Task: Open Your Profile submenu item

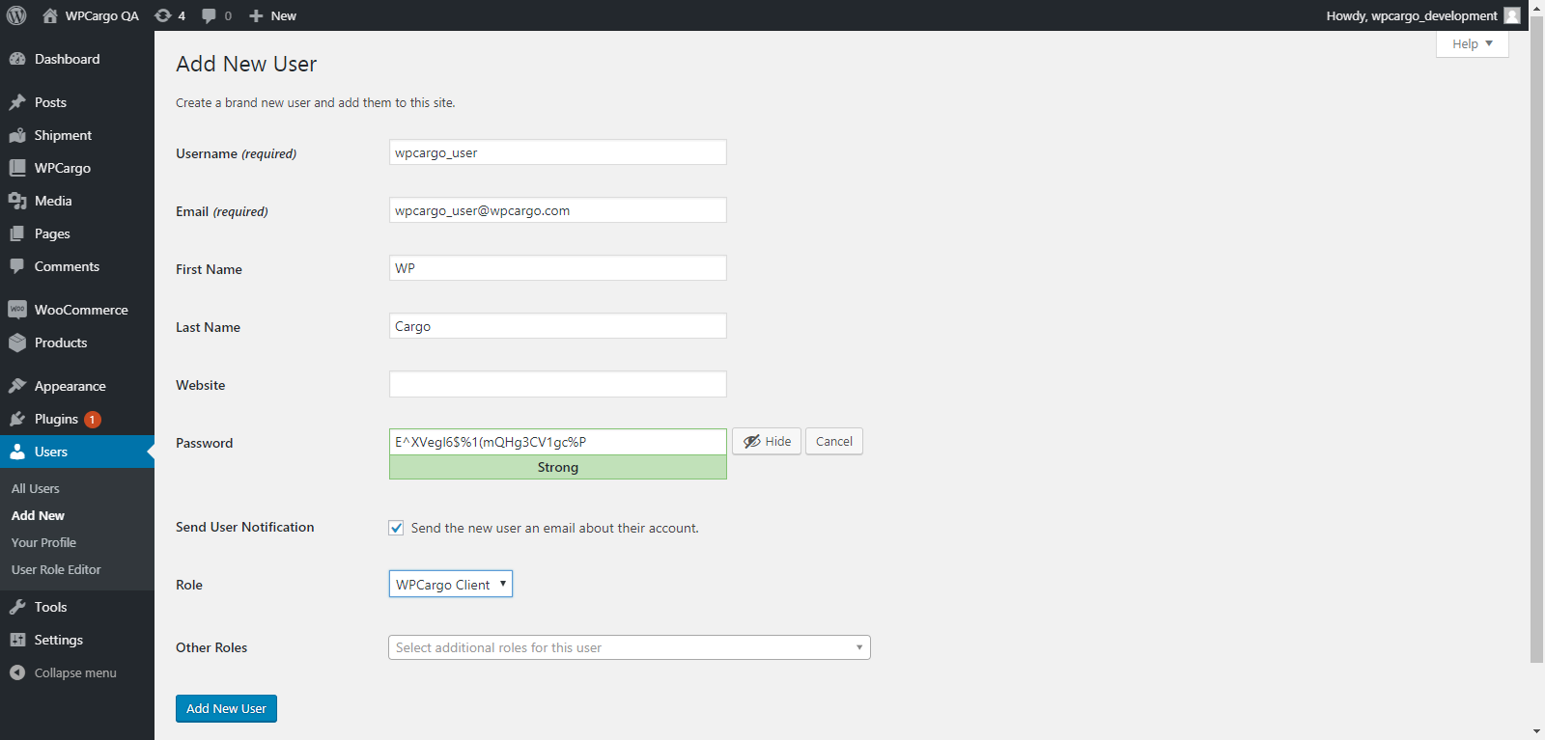Action: (x=43, y=542)
